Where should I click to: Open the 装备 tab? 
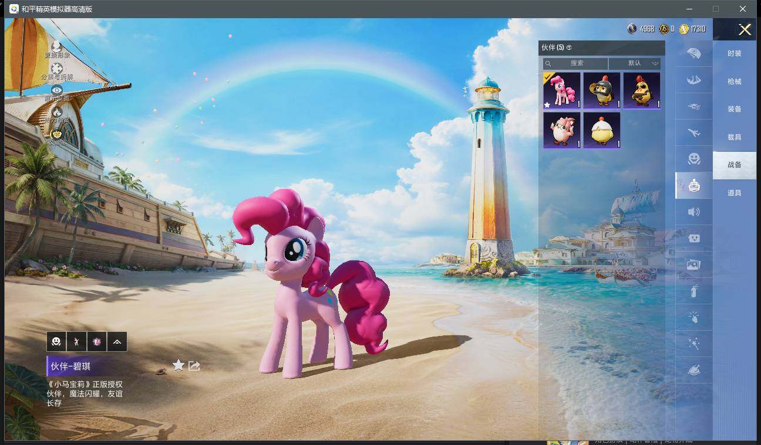[x=735, y=109]
